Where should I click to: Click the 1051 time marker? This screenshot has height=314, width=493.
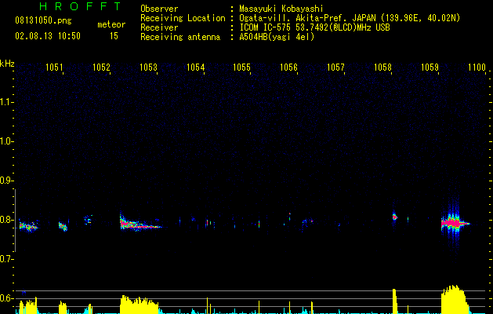(x=54, y=68)
